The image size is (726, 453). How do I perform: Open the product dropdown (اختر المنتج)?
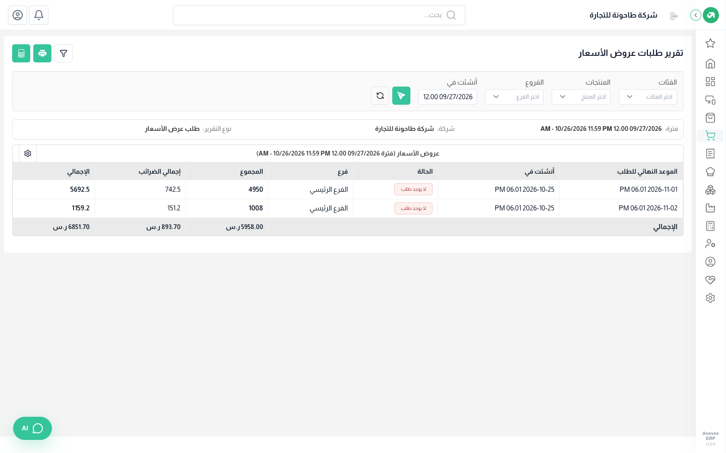581,97
